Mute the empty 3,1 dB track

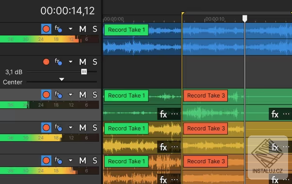[83, 62]
